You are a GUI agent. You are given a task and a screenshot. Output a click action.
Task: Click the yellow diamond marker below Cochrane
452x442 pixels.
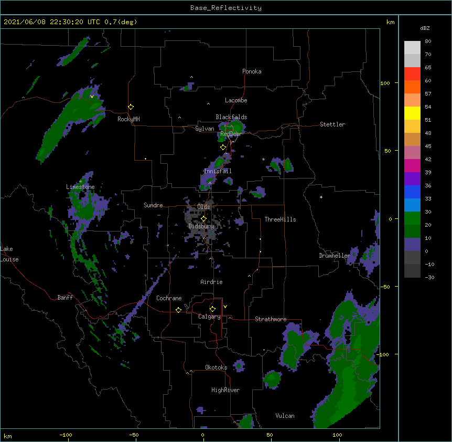click(178, 310)
